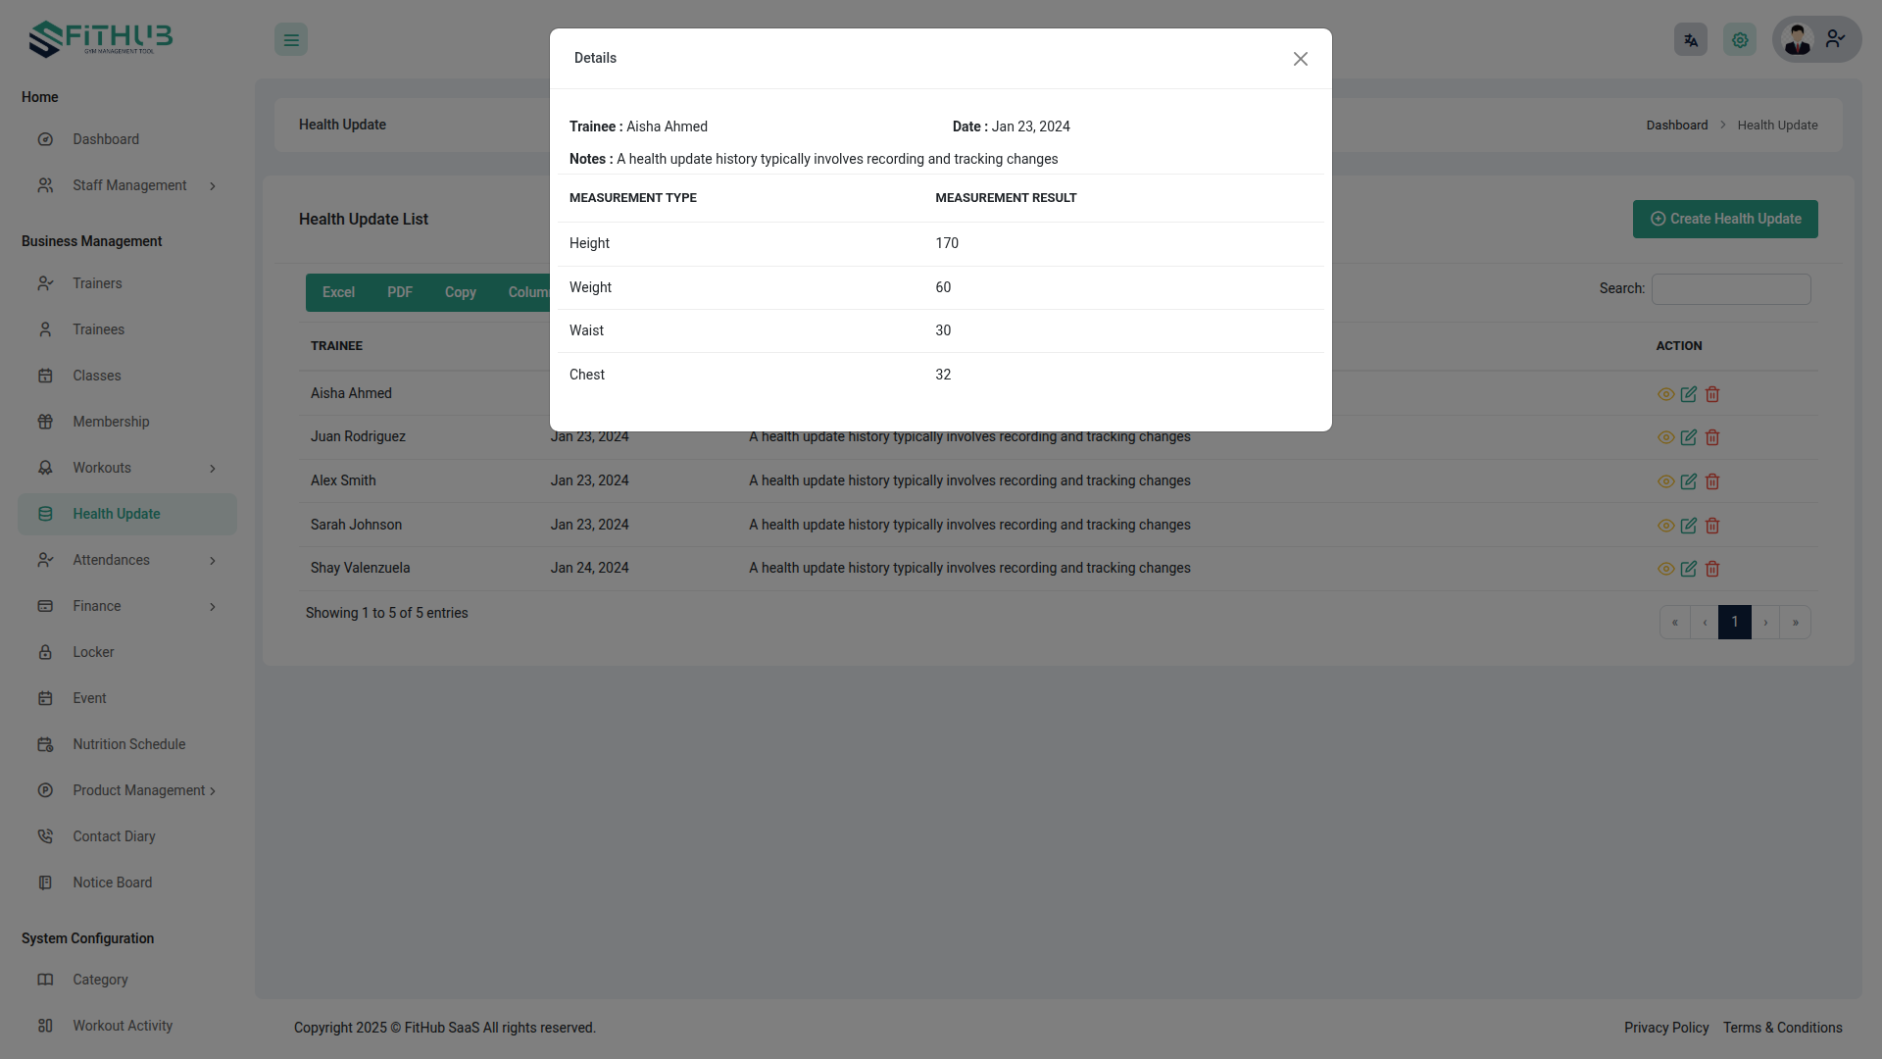Click into the Search input field
Viewport: 1882px width, 1059px height.
[1730, 289]
